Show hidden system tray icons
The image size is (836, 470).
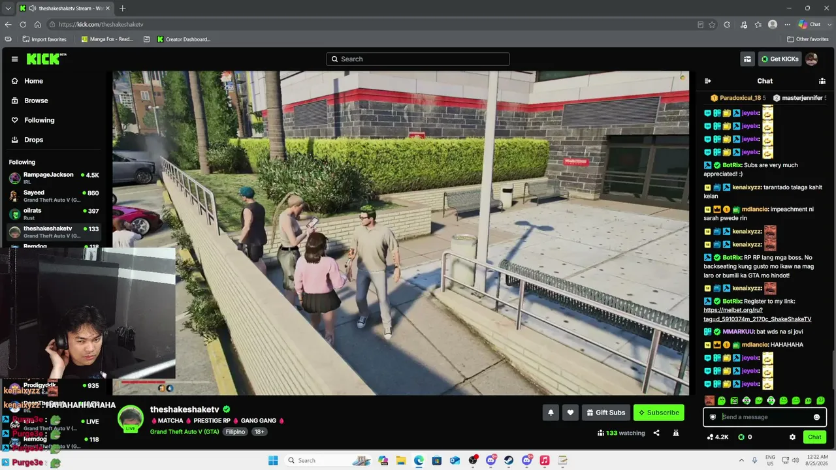[x=742, y=460]
